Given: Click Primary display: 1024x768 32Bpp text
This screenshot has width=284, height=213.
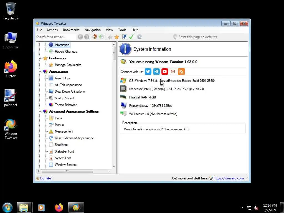Looking at the screenshot, I should (x=151, y=106).
